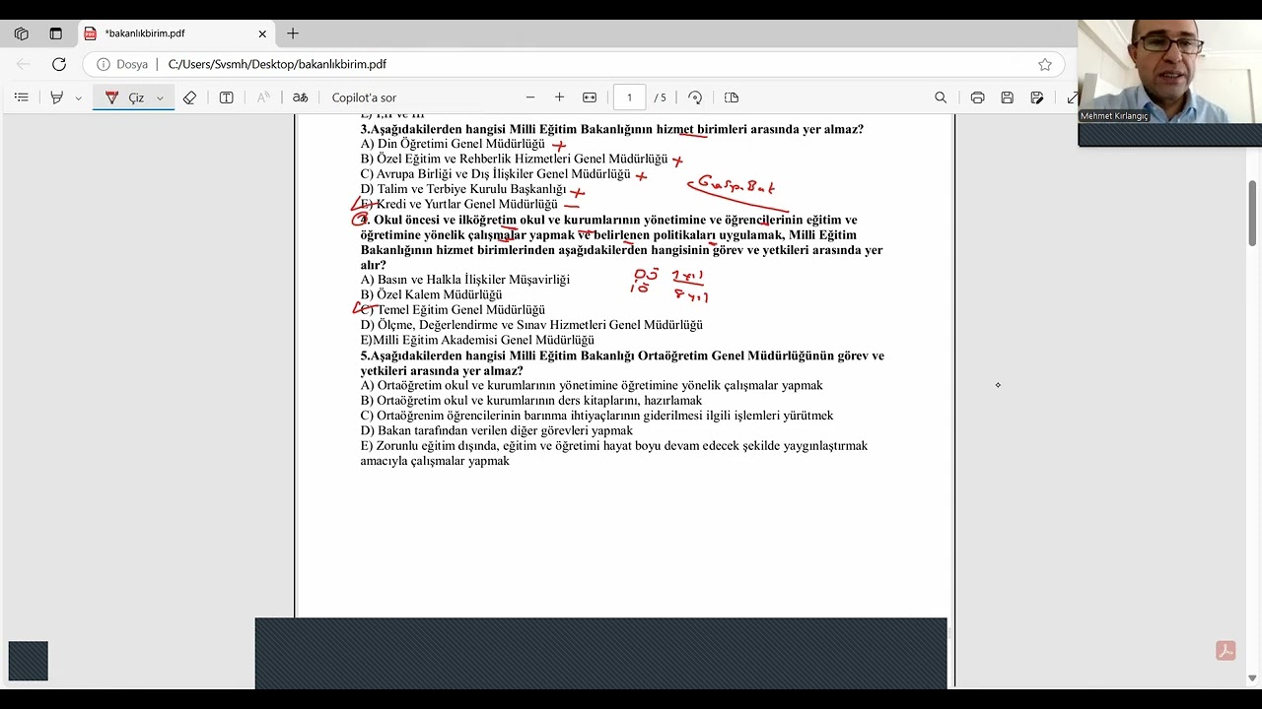1262x709 pixels.
Task: Click 'B) Özel Eğitim ve Rehberlik Hizmetleri' option
Action: pos(514,159)
